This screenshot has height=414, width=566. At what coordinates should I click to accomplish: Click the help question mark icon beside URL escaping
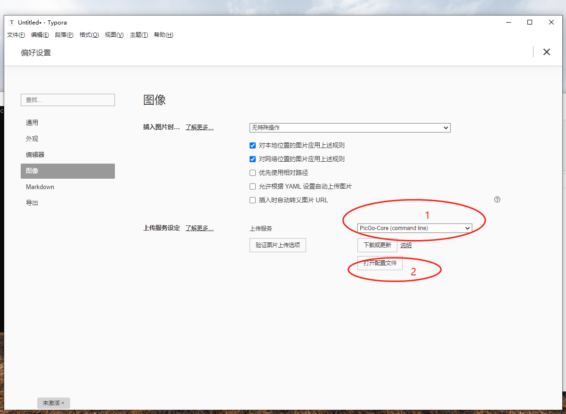pos(497,199)
